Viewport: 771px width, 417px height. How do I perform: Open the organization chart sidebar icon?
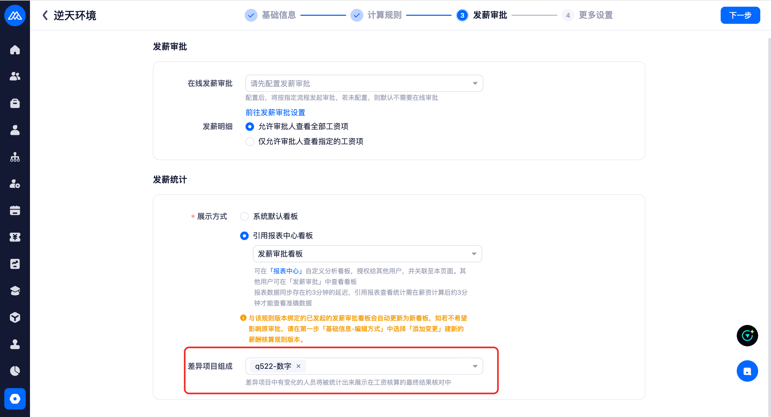click(x=15, y=157)
